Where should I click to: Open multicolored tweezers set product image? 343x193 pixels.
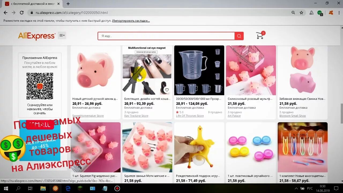click(x=303, y=147)
